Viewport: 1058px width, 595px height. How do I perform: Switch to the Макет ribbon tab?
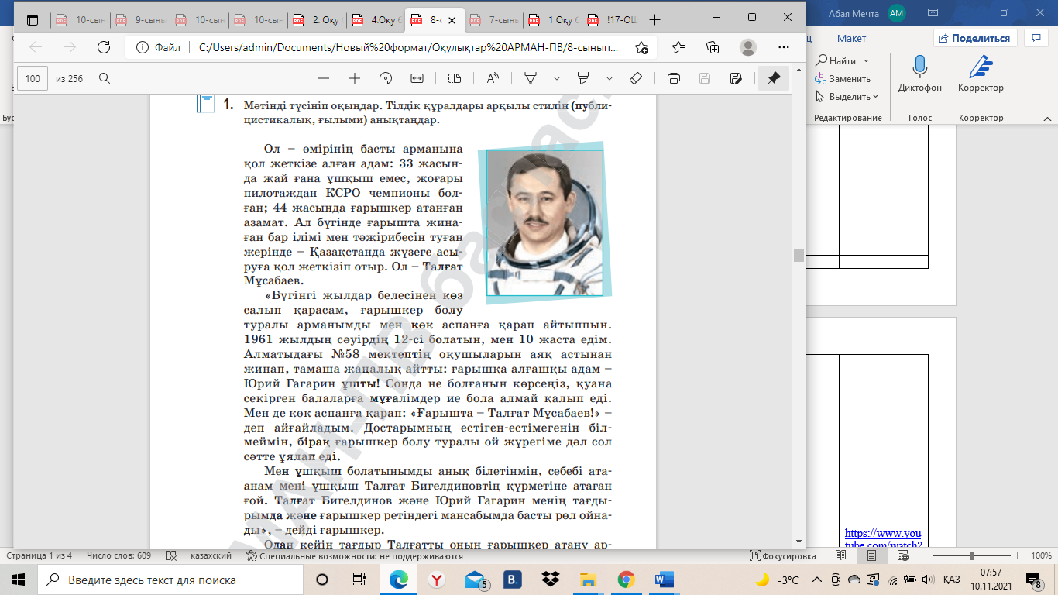(x=851, y=38)
